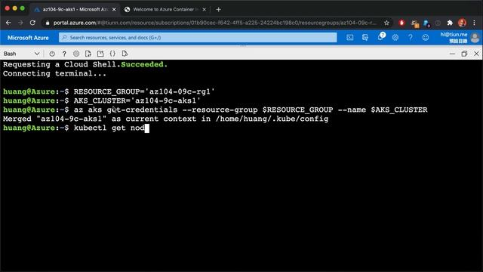Click Search resources, services, and docs field
The height and width of the screenshot is (272, 483).
[198, 38]
